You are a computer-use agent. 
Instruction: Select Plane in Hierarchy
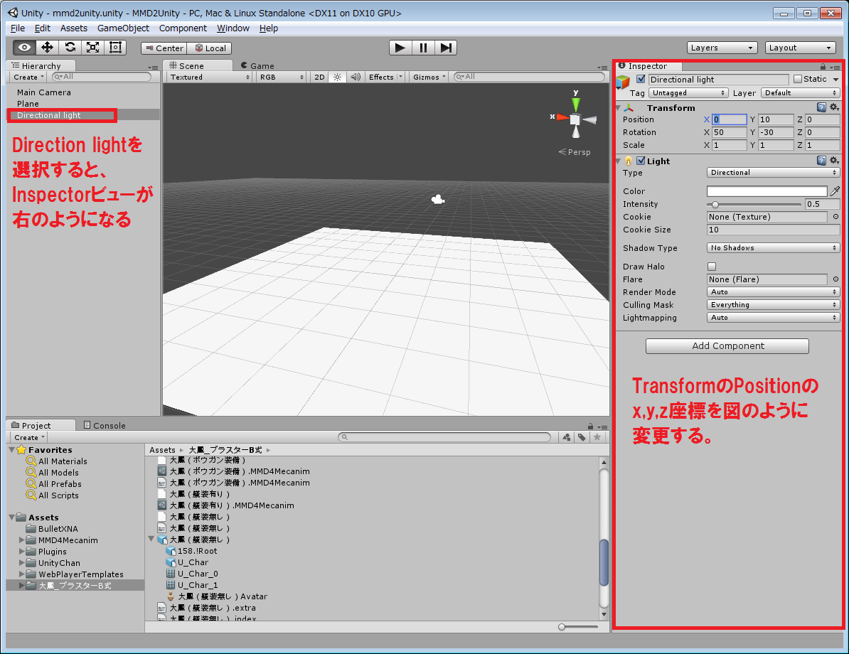click(28, 104)
